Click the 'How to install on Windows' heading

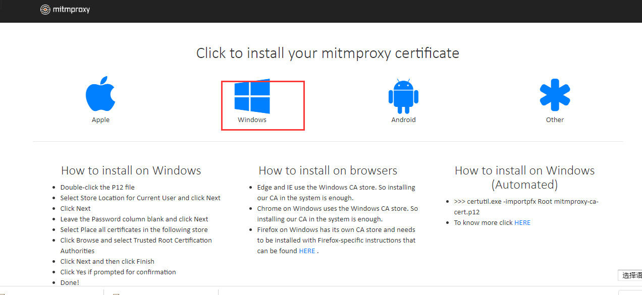click(x=131, y=170)
